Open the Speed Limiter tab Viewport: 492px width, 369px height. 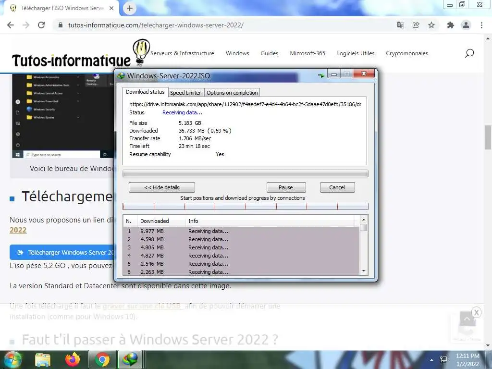185,93
